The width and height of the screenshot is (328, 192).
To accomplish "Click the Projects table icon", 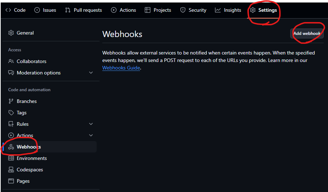I will point(148,10).
